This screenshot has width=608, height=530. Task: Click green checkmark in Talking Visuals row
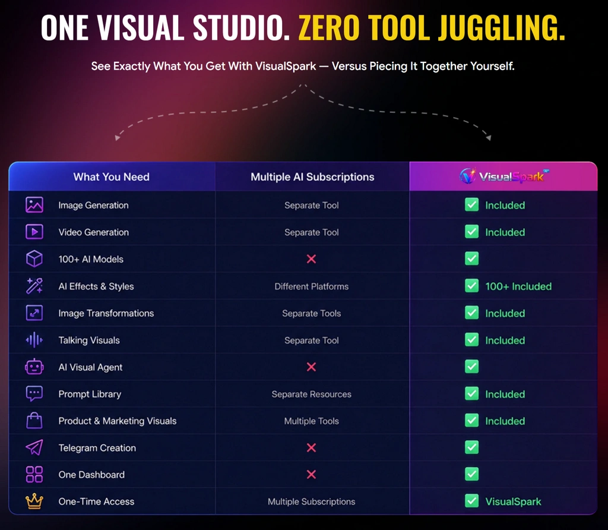point(471,339)
